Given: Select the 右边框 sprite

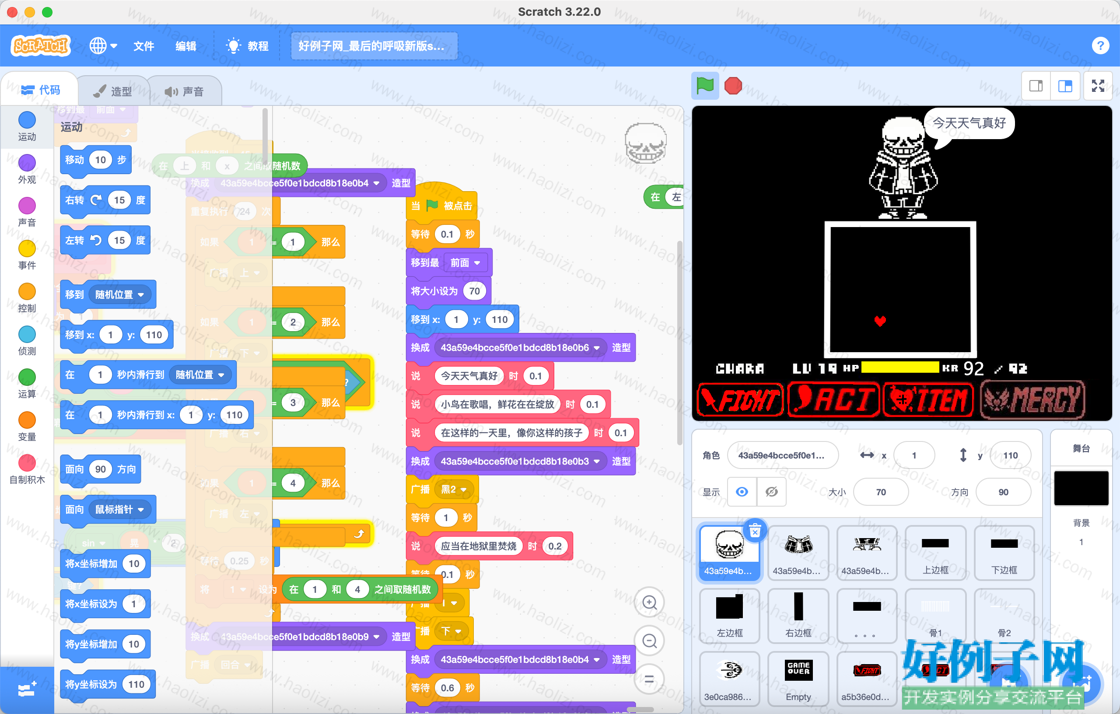Looking at the screenshot, I should pos(798,616).
